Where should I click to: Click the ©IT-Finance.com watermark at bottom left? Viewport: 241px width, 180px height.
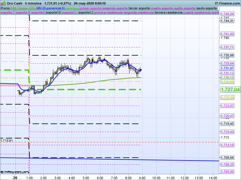coord(13,172)
